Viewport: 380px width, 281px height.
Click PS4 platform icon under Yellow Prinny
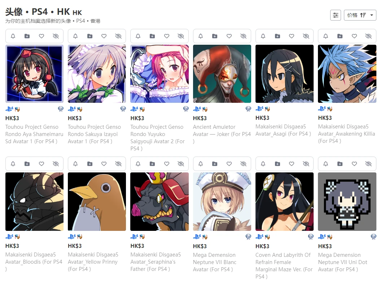tap(72, 236)
